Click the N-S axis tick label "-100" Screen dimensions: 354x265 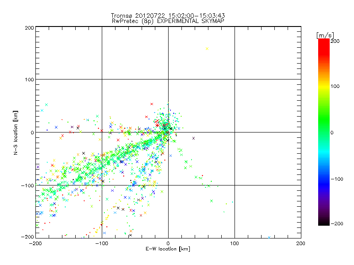(27, 185)
